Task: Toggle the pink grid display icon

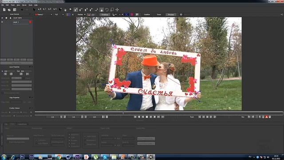Action: tap(132, 15)
